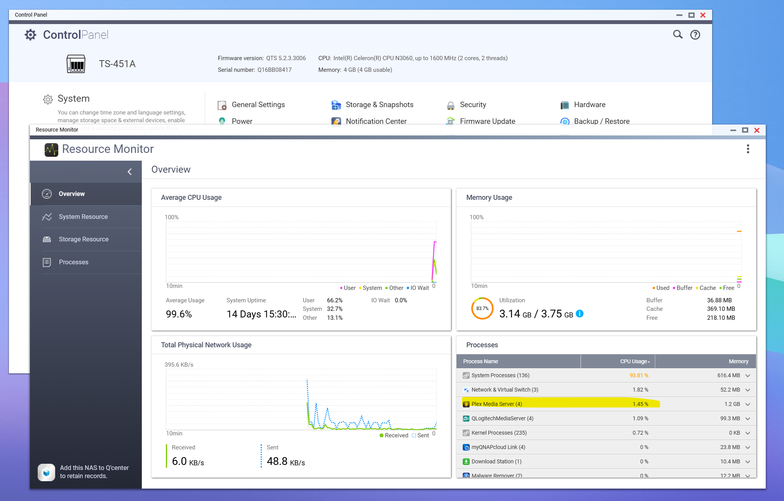The width and height of the screenshot is (784, 501).
Task: Click the memory utilization info icon
Action: click(x=579, y=314)
